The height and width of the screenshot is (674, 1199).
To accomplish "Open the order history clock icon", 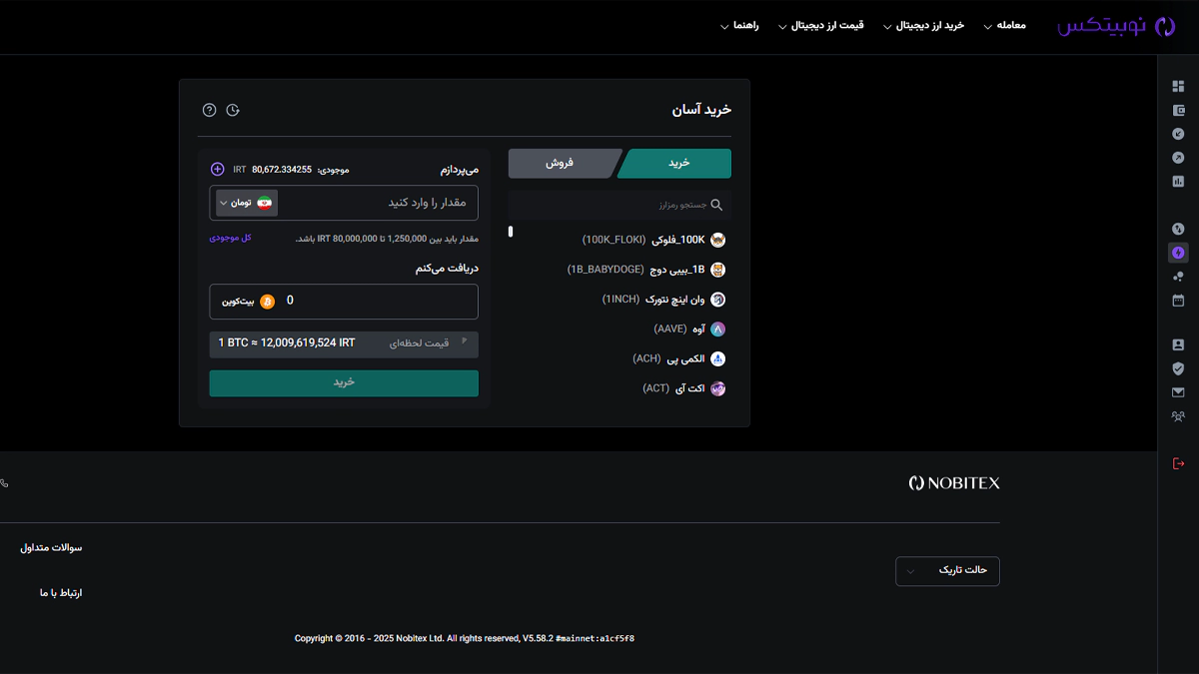I will 233,110.
